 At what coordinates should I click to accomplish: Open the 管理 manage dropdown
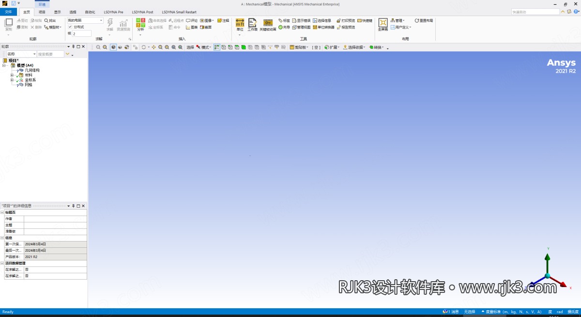tap(398, 21)
